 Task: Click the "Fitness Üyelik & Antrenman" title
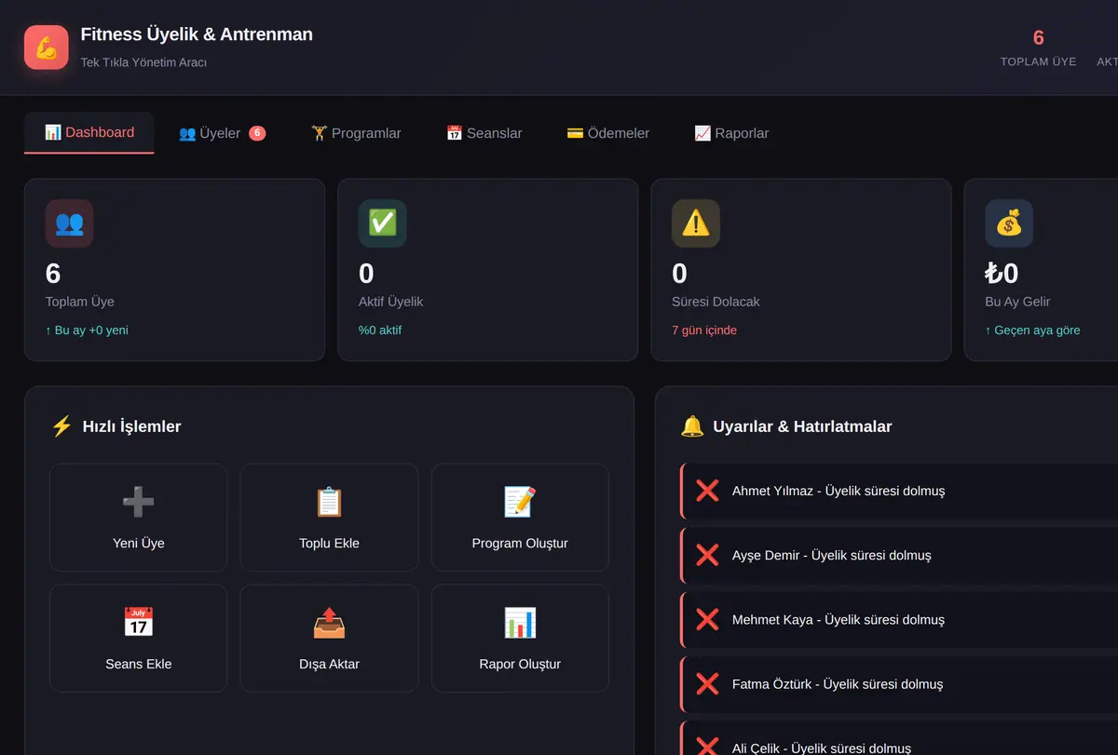197,34
